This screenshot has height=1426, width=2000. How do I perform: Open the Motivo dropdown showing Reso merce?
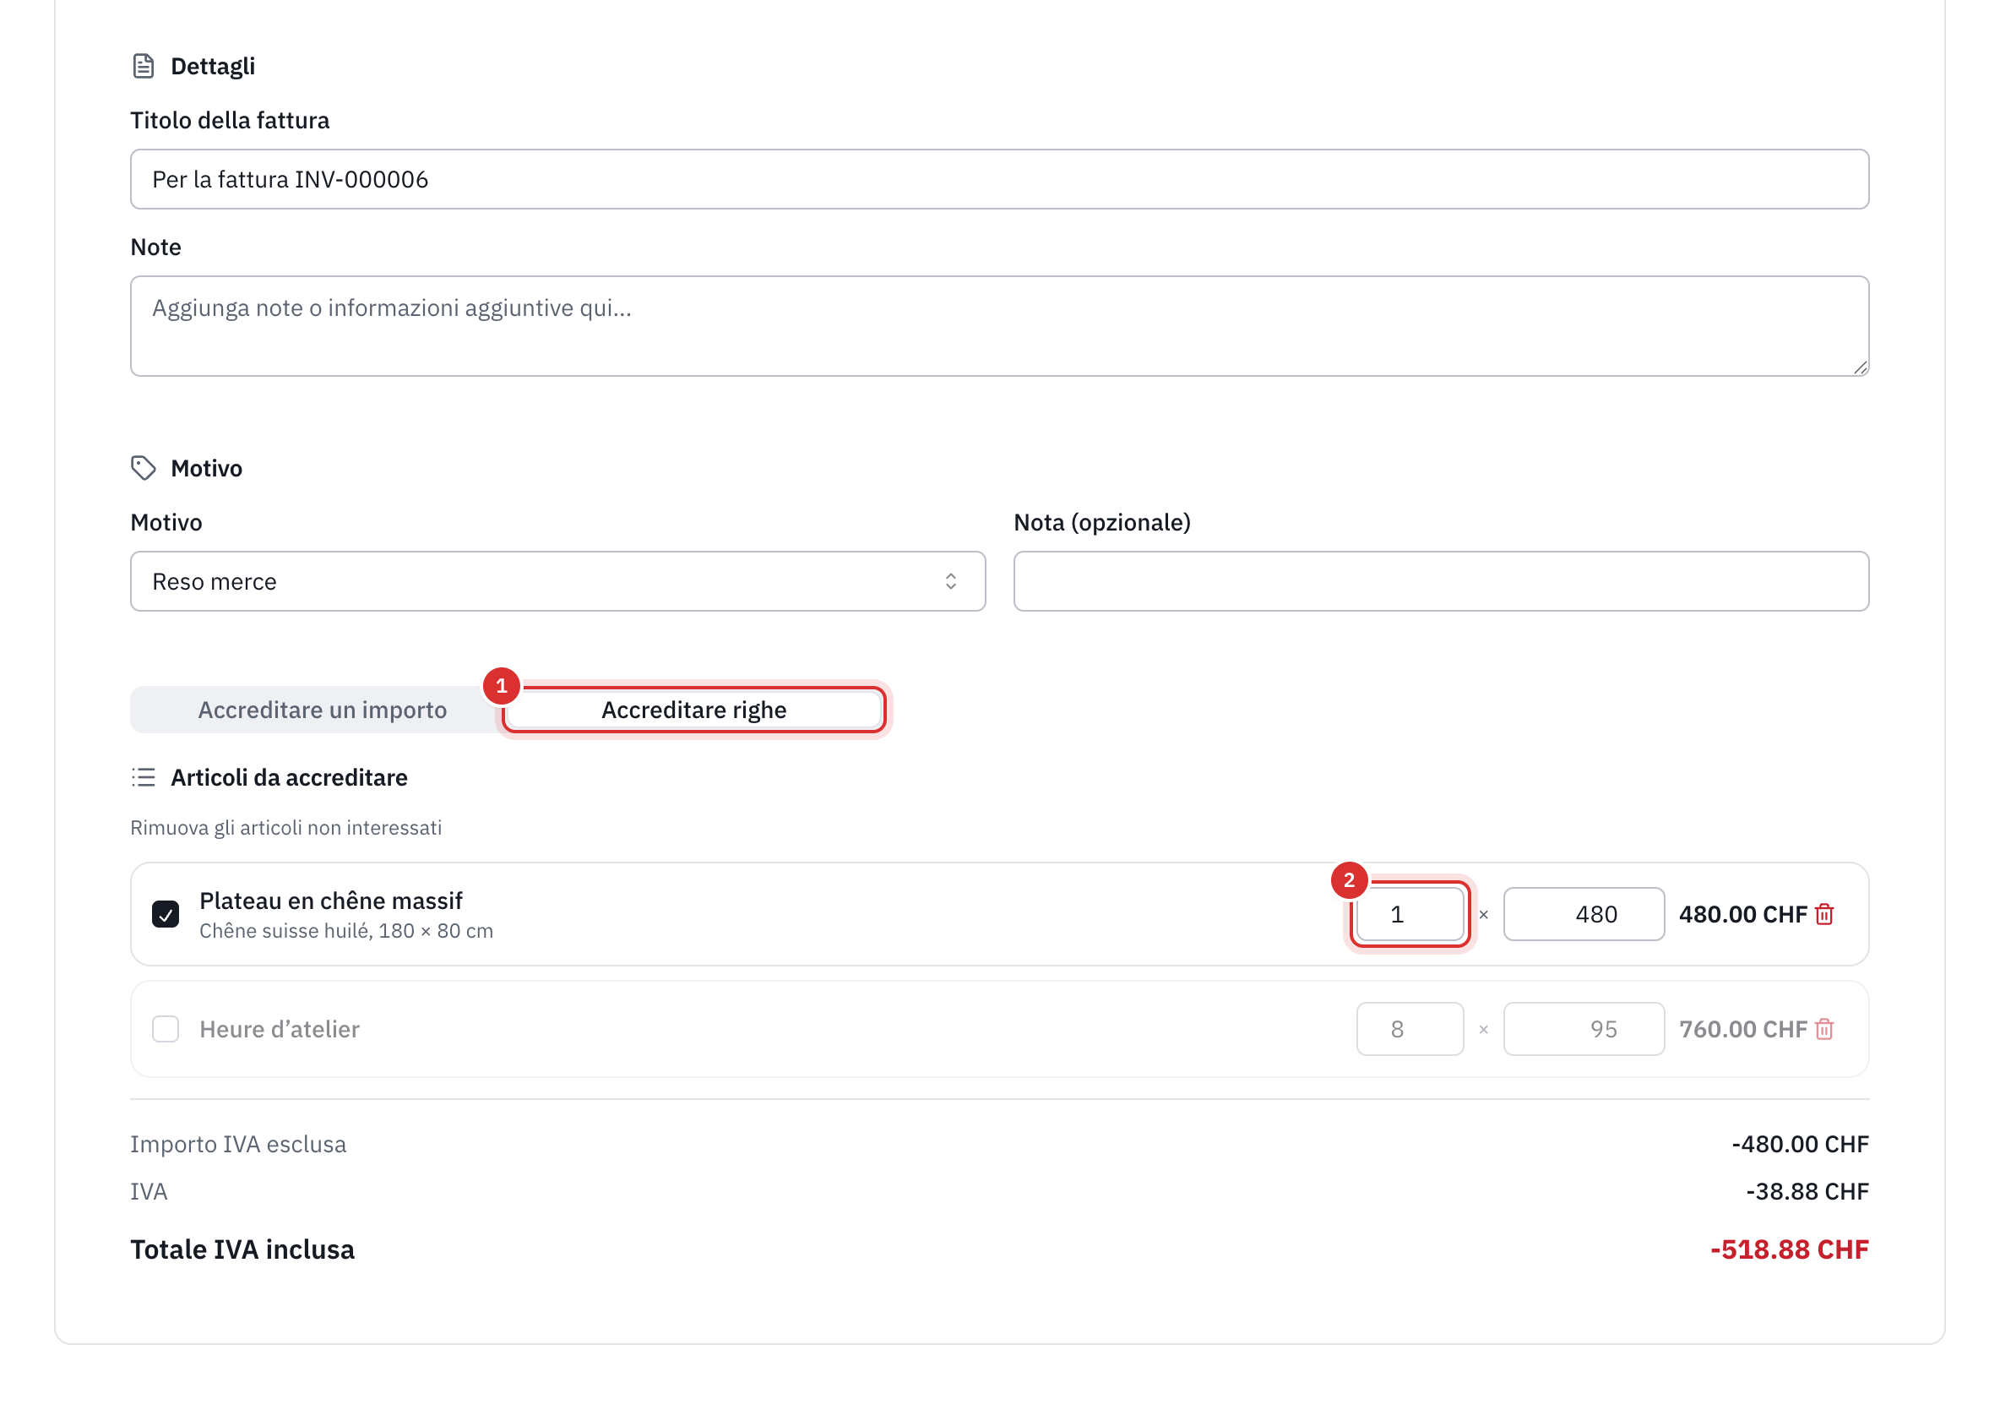557,581
